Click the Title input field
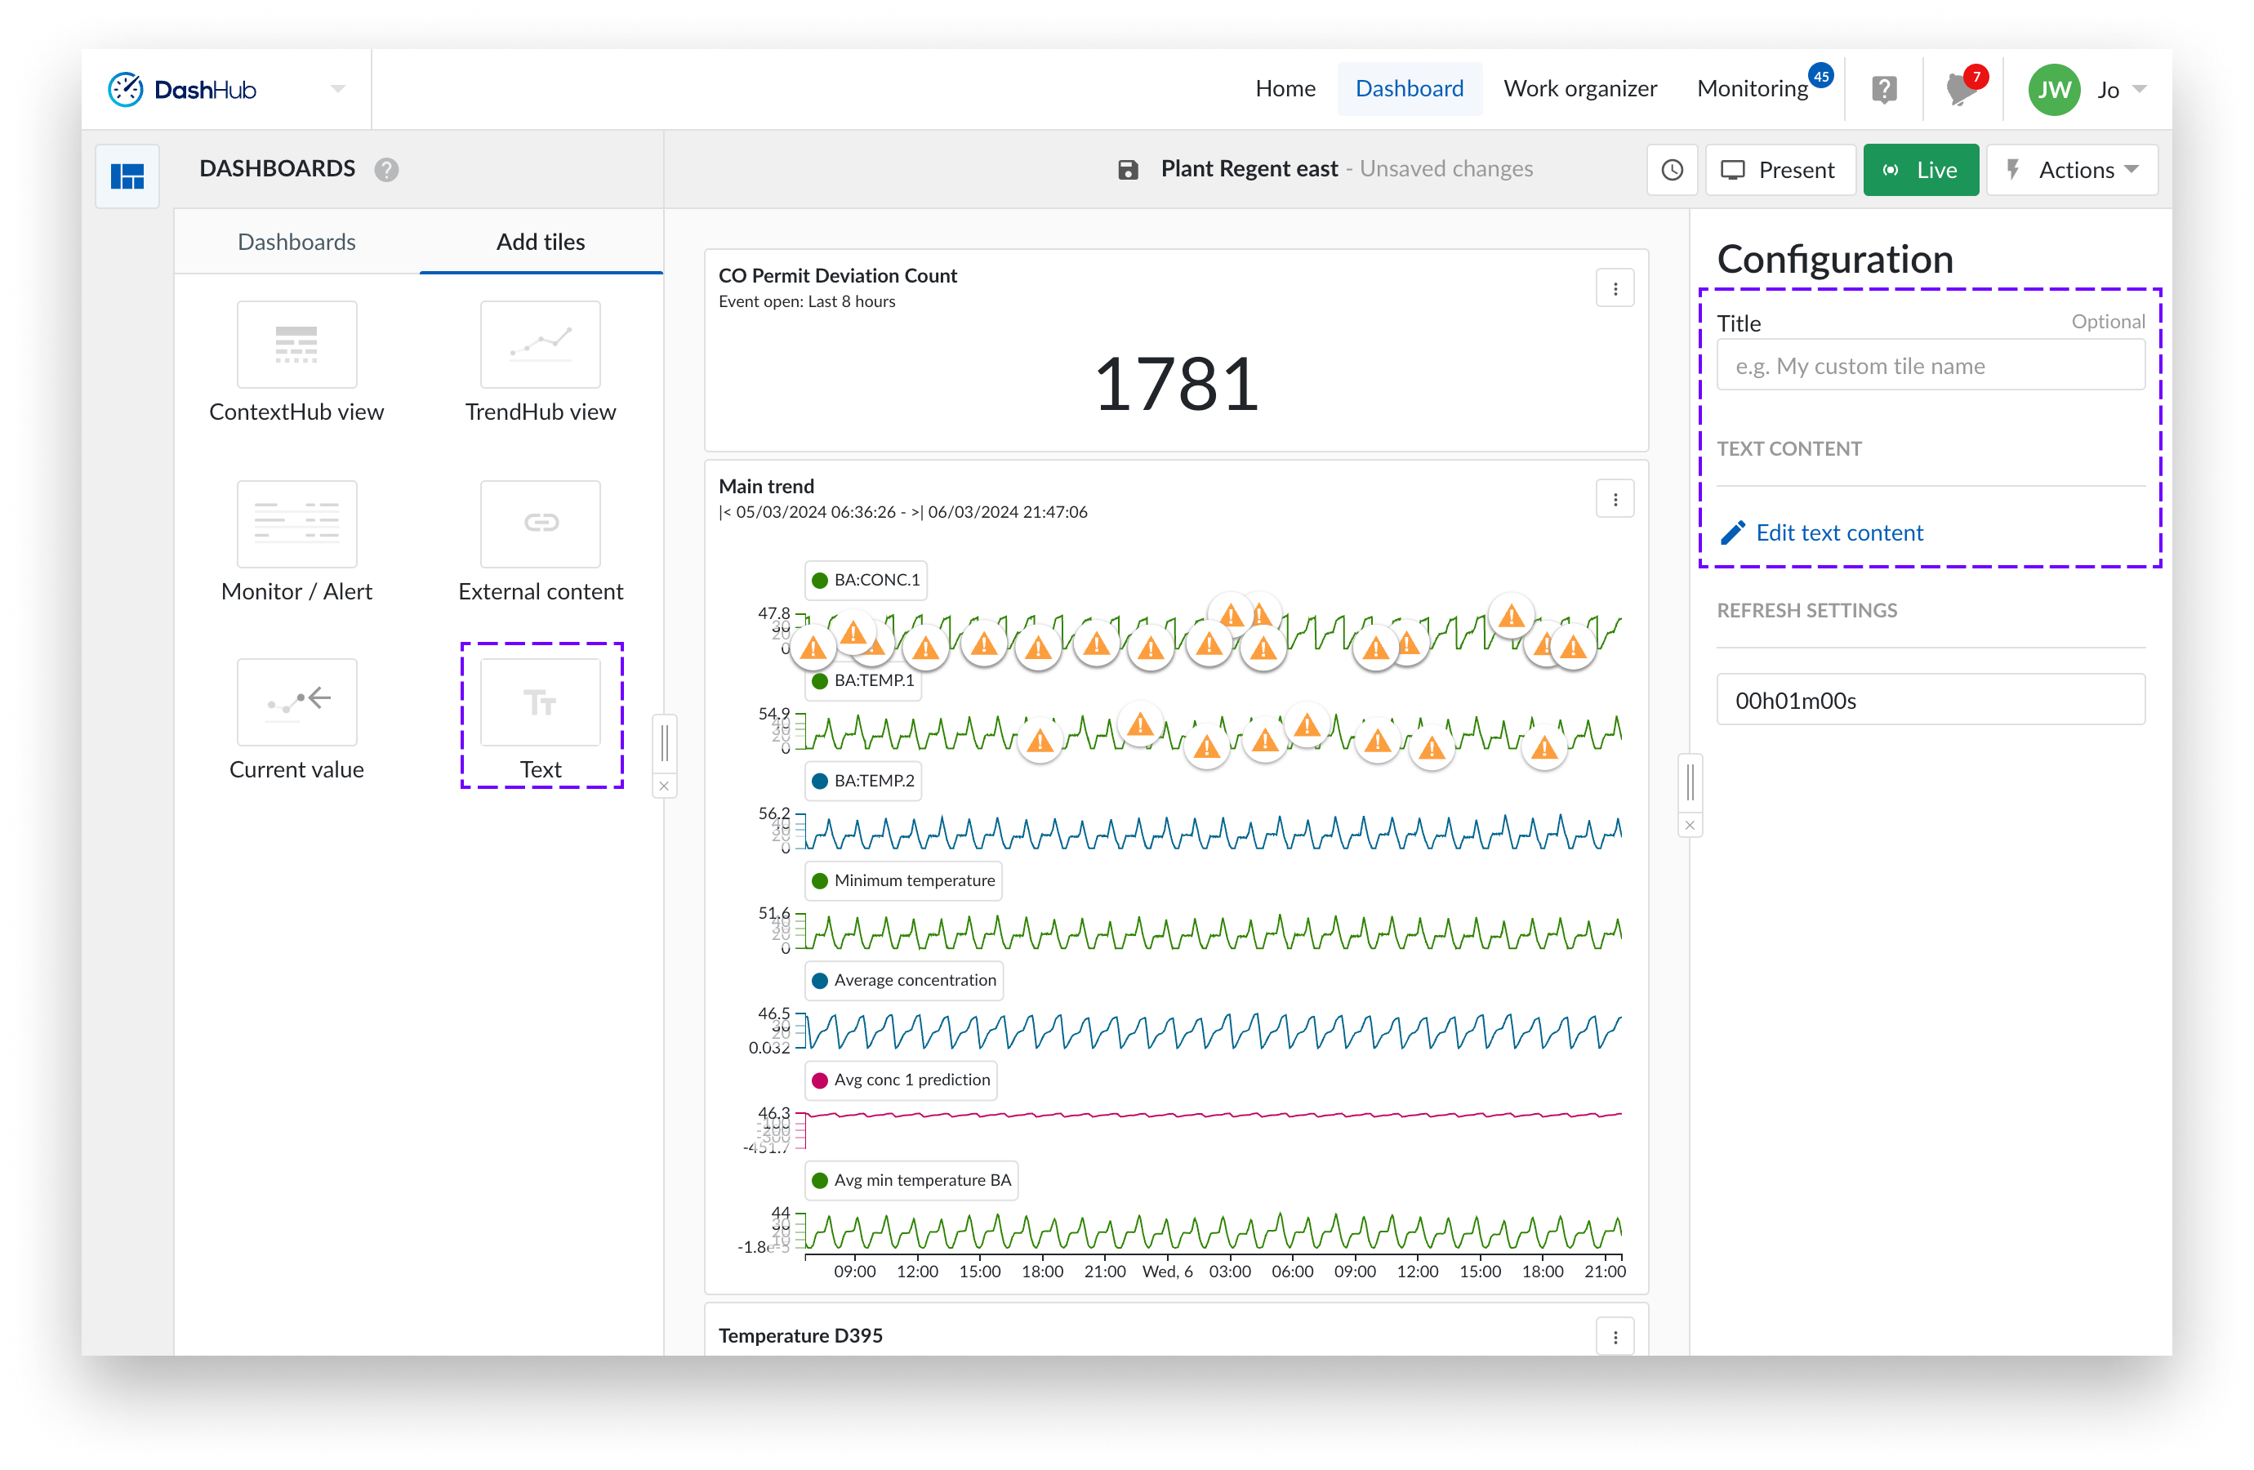The height and width of the screenshot is (1470, 2254). pos(1931,366)
